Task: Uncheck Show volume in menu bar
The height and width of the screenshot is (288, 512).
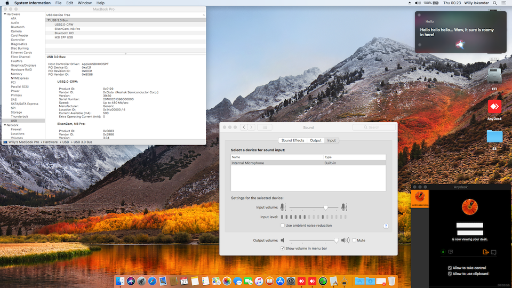Action: [x=283, y=248]
